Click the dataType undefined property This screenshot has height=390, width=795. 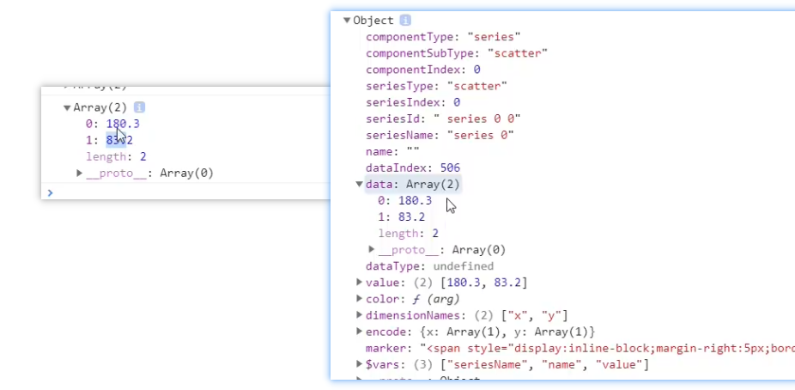tap(429, 266)
